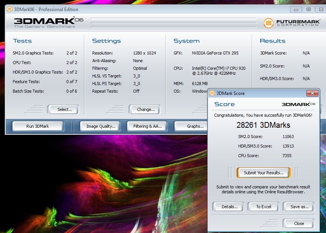Click the "28261 3DMarks" total score
326x233 pixels.
(x=263, y=125)
